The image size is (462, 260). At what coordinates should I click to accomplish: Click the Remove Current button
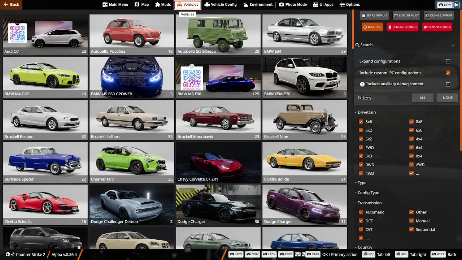[403, 27]
